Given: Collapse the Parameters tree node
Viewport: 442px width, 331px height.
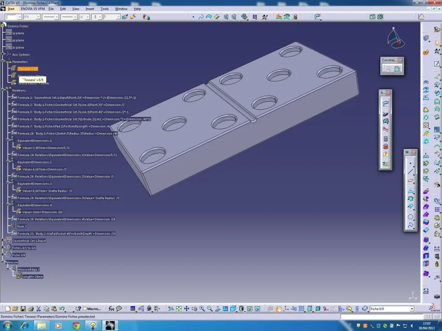Looking at the screenshot, I should (3, 61).
